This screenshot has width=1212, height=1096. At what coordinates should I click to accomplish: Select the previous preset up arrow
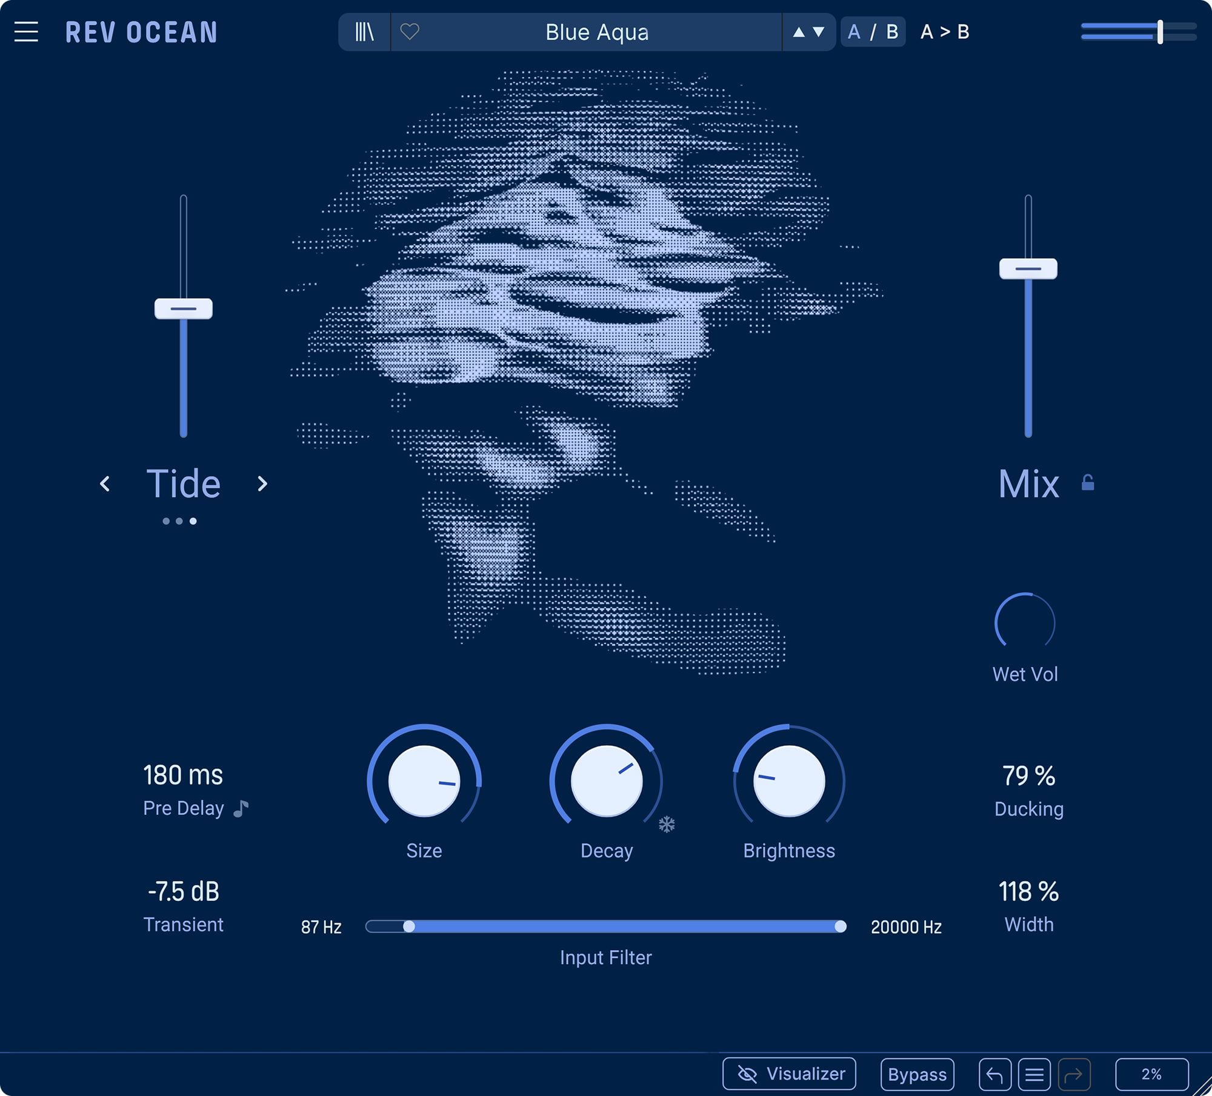[799, 32]
